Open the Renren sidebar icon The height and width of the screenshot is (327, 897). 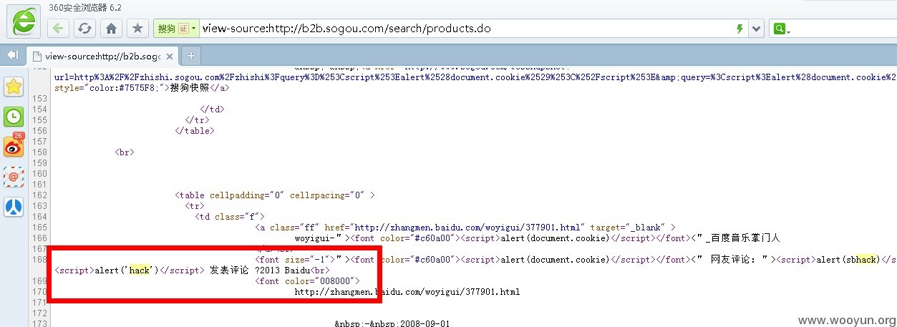pos(14,207)
